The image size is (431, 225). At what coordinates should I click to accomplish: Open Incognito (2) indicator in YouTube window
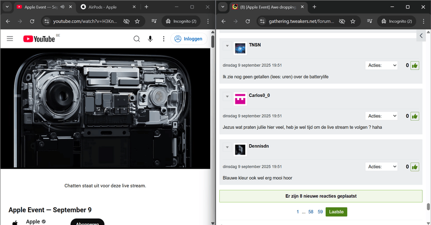click(182, 21)
